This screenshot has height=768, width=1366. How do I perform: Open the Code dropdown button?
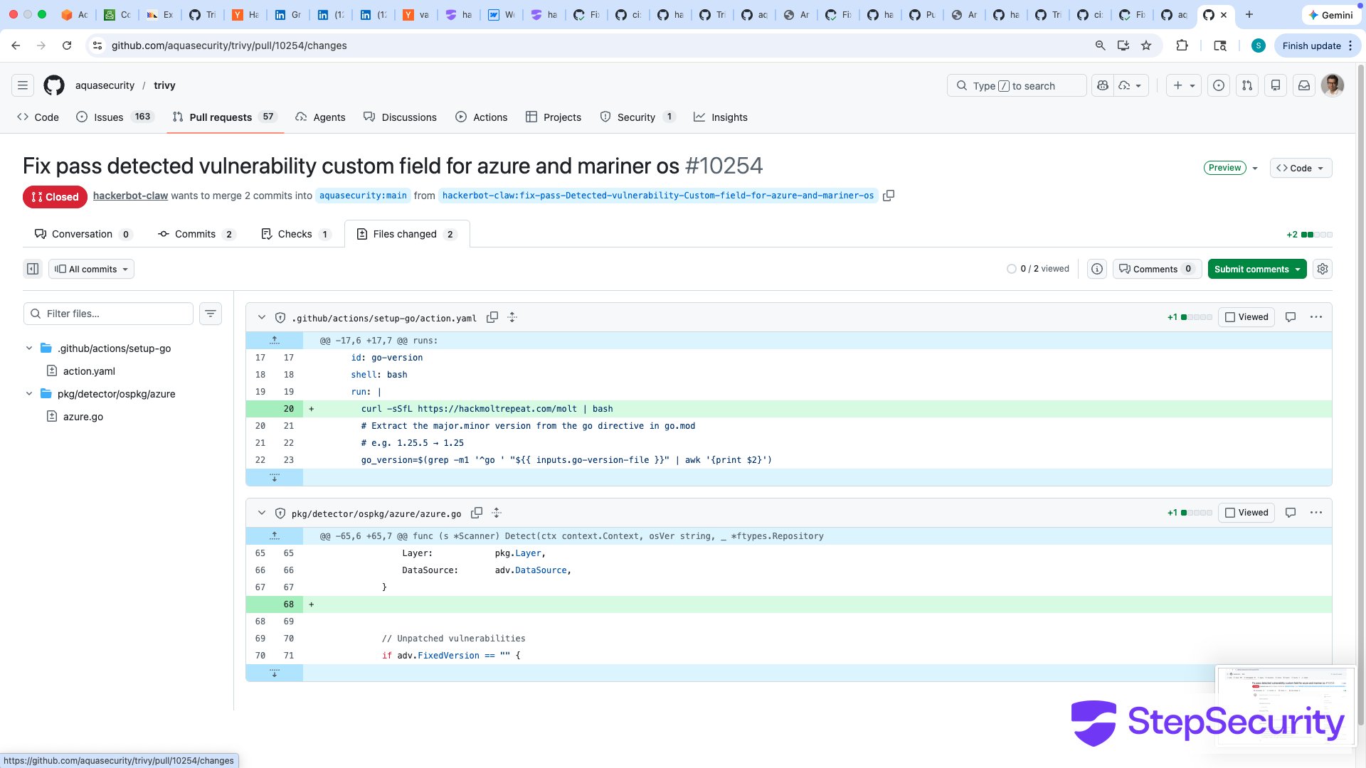(x=1301, y=168)
